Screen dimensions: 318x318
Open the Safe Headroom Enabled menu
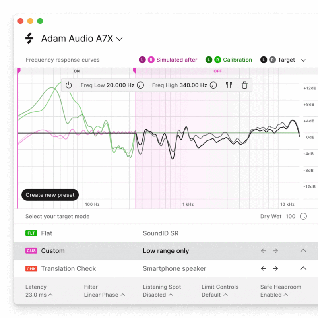[281, 291]
